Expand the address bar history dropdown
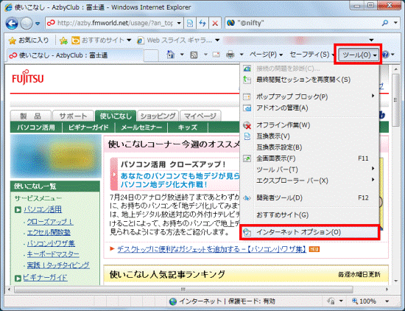Image resolution: width=405 pixels, height=311 pixels. click(x=179, y=24)
